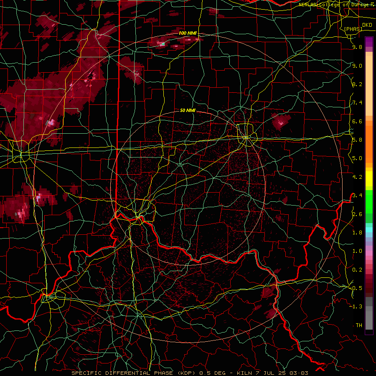
Task: Pick the cyan segment of the color bar
Action: pyautogui.click(x=369, y=229)
